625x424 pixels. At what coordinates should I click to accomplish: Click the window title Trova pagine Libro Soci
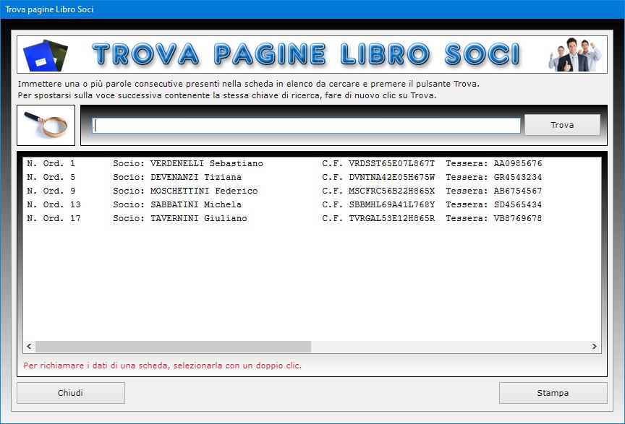(49, 9)
